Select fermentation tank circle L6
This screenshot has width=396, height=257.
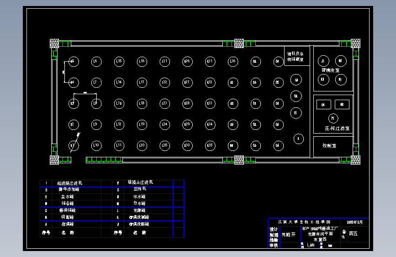click(96, 61)
